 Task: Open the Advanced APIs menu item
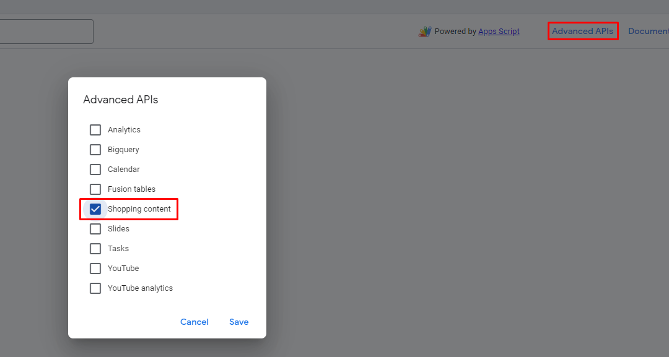pos(582,31)
